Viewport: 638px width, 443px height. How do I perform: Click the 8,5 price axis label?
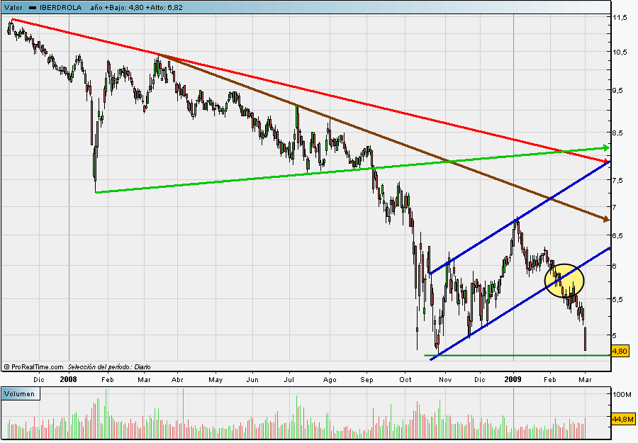point(617,133)
